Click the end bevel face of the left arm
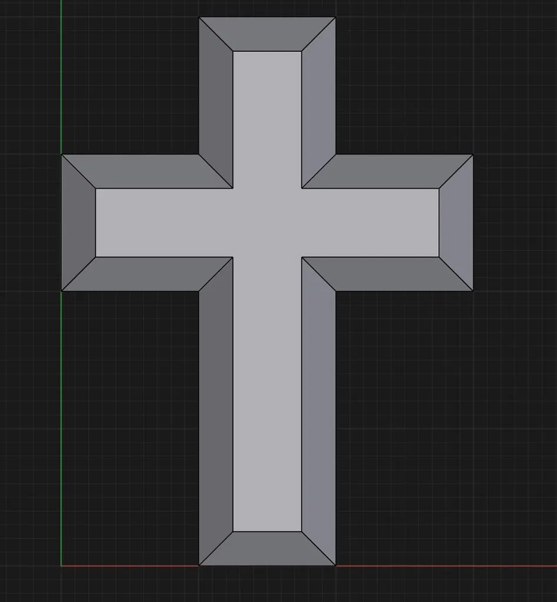 [78, 223]
